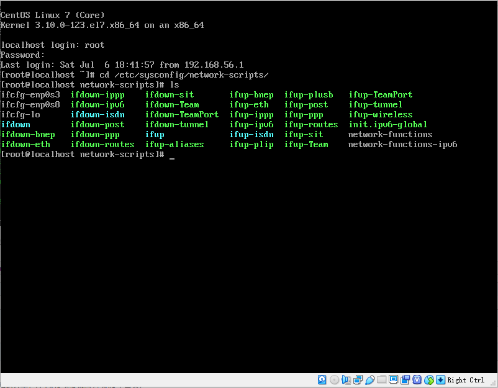Click the ifup-tunnel script name
Viewport: 498px width, 388px height.
tap(376, 105)
